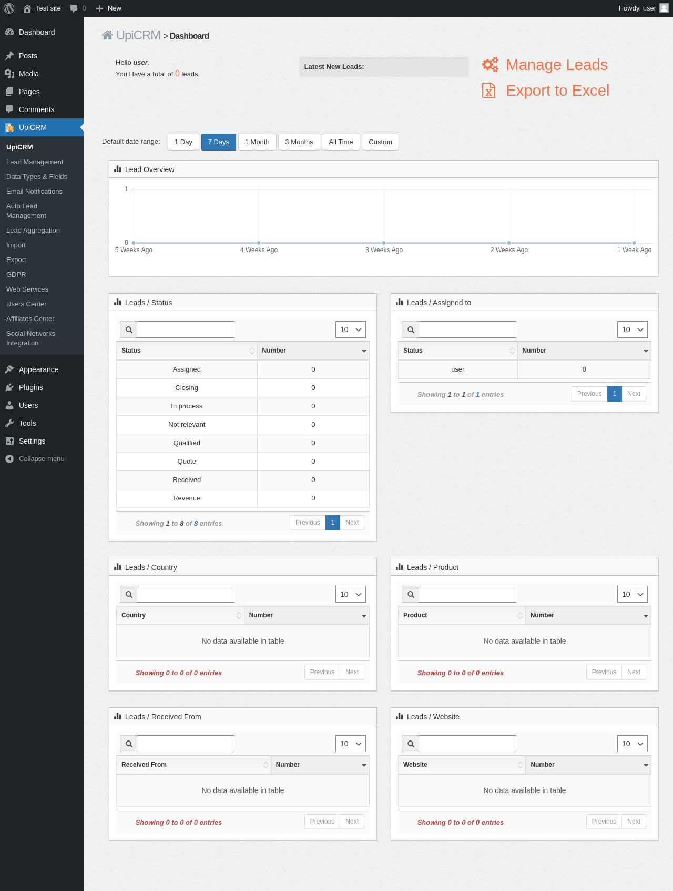The image size is (673, 891).
Task: Sort Leads / Country table by Country column
Action: [x=180, y=615]
